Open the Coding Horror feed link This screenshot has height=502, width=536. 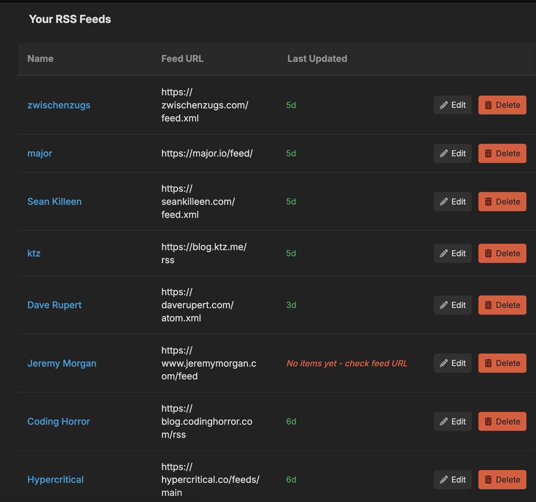coord(58,421)
